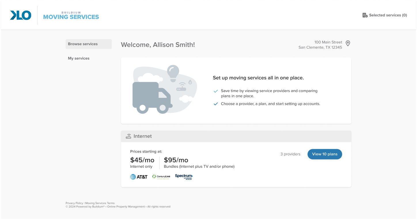Click the Internet router icon
The height and width of the screenshot is (219, 417).
tap(128, 136)
